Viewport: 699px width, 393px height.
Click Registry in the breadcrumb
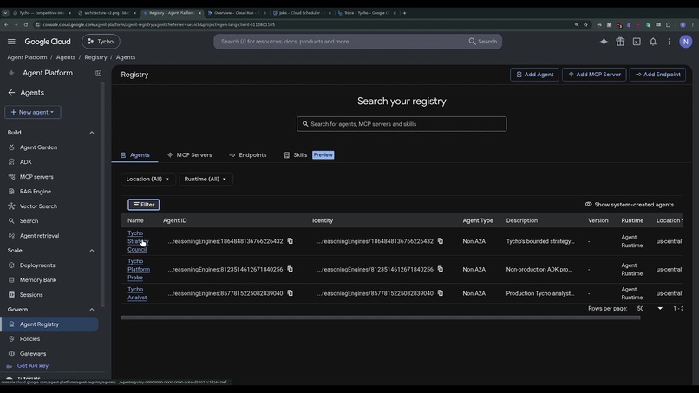[x=95, y=57]
